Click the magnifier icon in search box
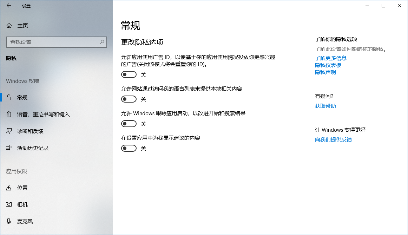408x235 pixels. click(102, 42)
